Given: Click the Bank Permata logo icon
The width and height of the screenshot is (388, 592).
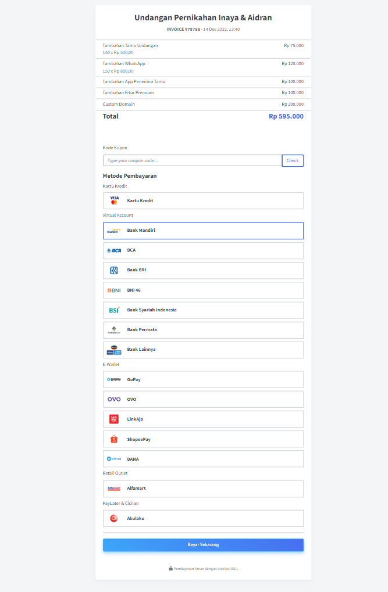Looking at the screenshot, I should coord(114,330).
